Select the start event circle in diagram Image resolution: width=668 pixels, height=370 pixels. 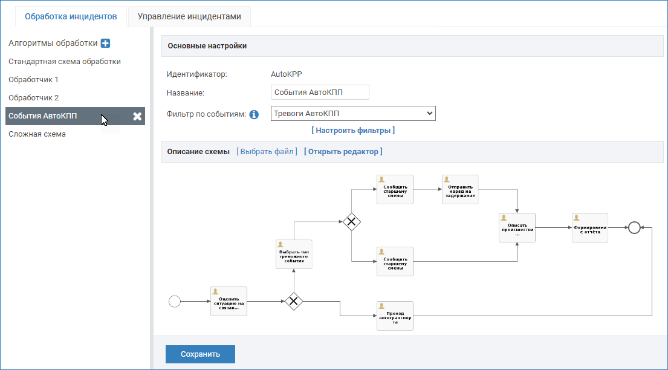pos(174,301)
